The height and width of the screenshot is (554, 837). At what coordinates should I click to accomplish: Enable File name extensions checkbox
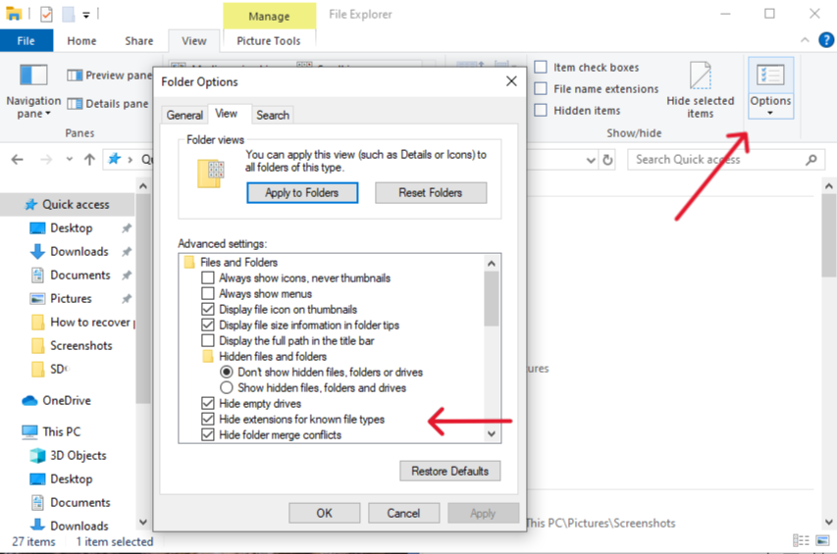coord(541,88)
